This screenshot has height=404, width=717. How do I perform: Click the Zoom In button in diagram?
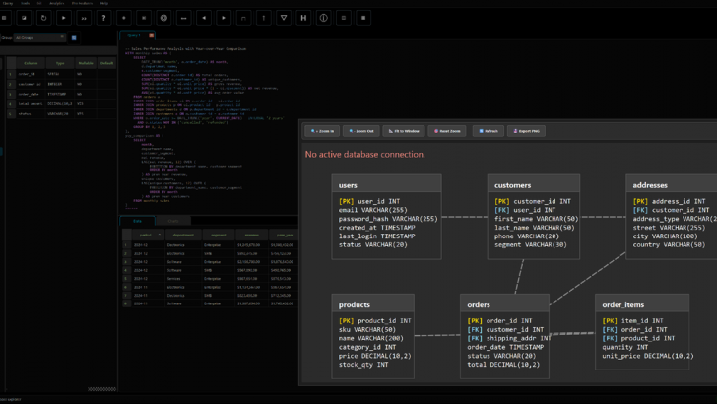(323, 130)
